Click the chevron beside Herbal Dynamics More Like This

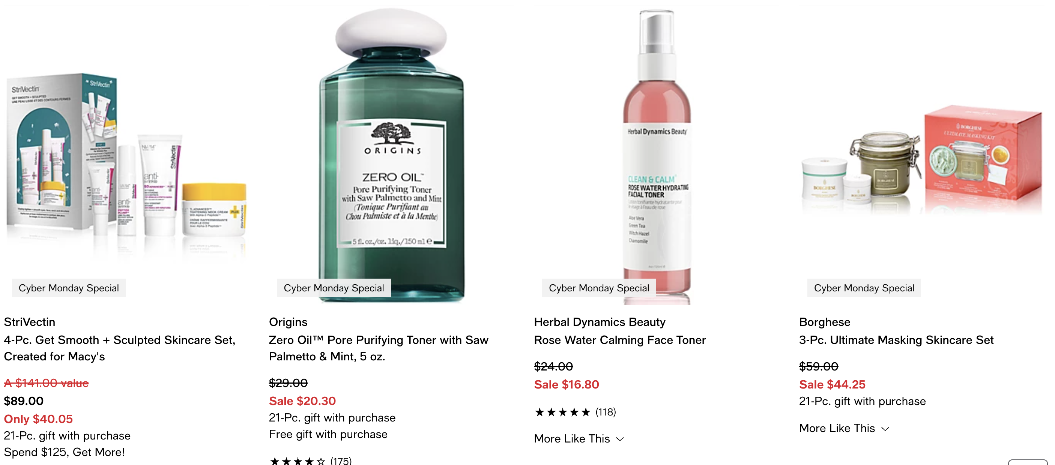point(620,439)
